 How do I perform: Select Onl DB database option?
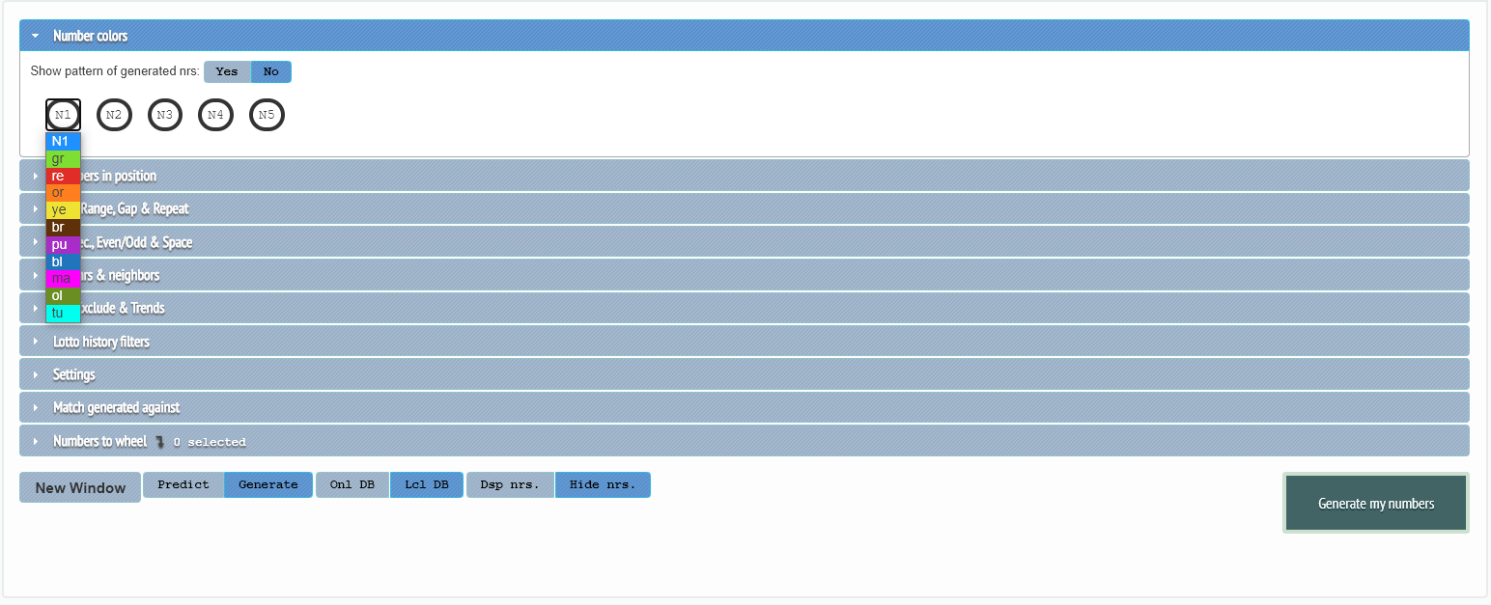[352, 484]
